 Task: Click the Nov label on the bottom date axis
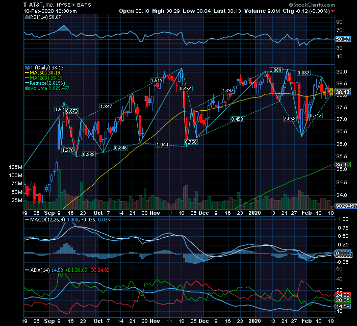[155, 321]
